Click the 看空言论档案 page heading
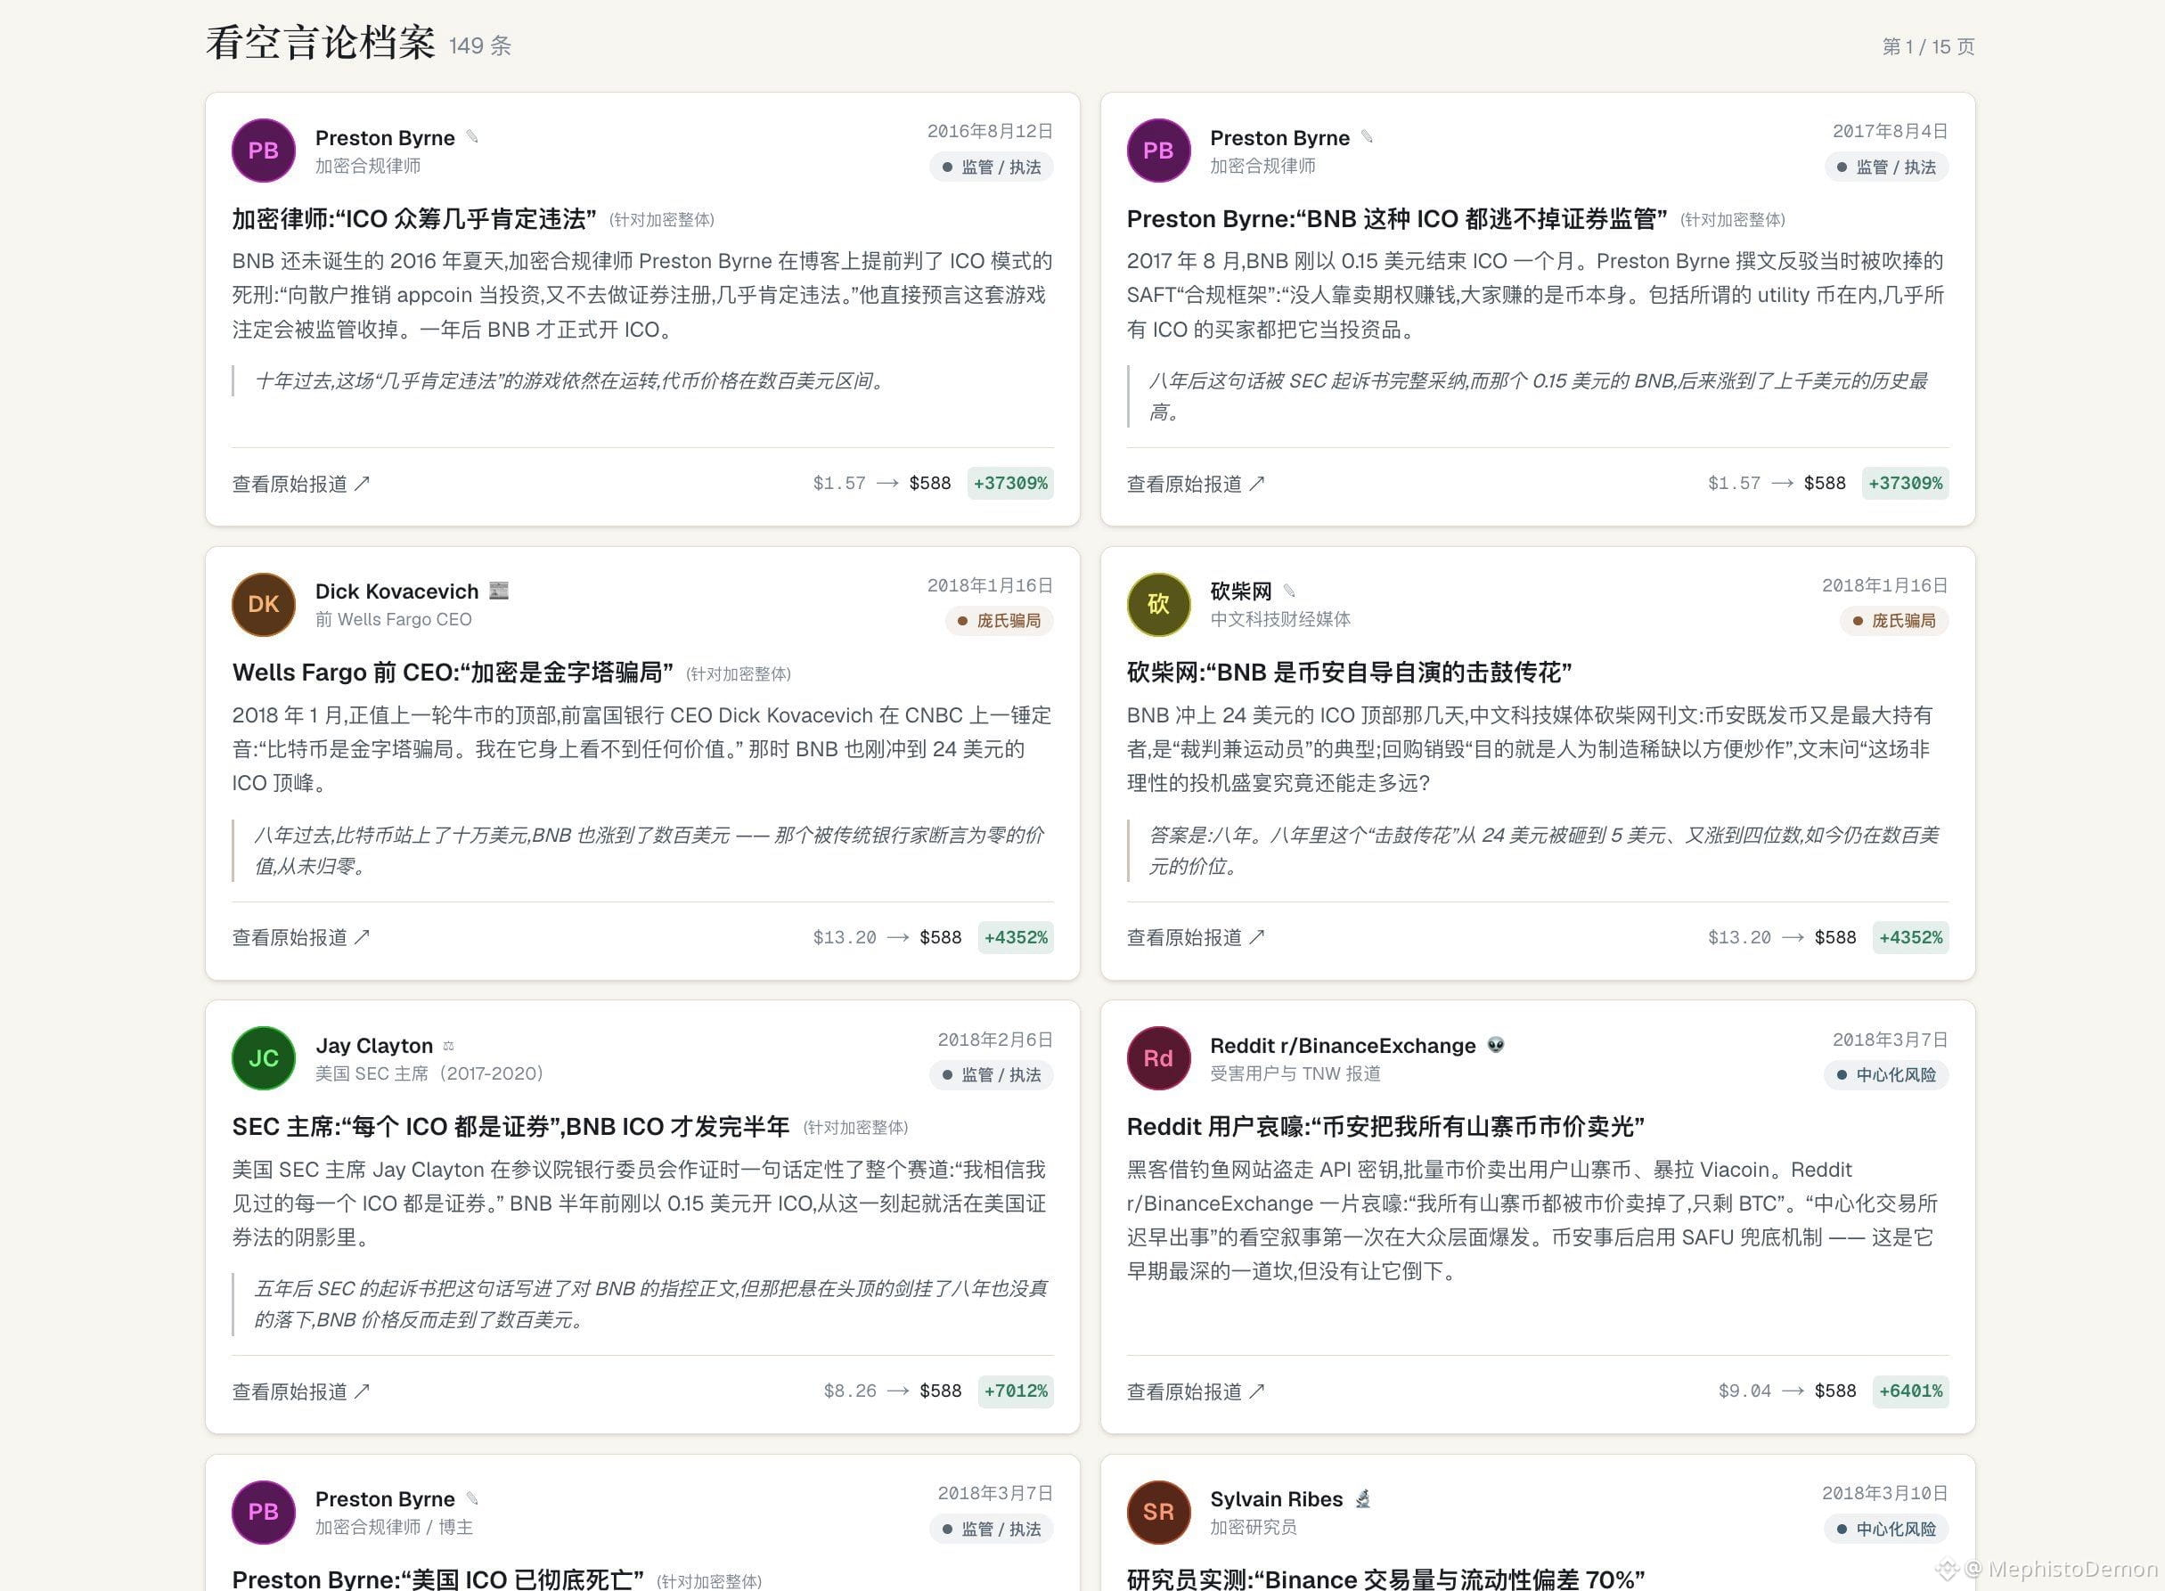This screenshot has width=2165, height=1591. pyautogui.click(x=321, y=44)
